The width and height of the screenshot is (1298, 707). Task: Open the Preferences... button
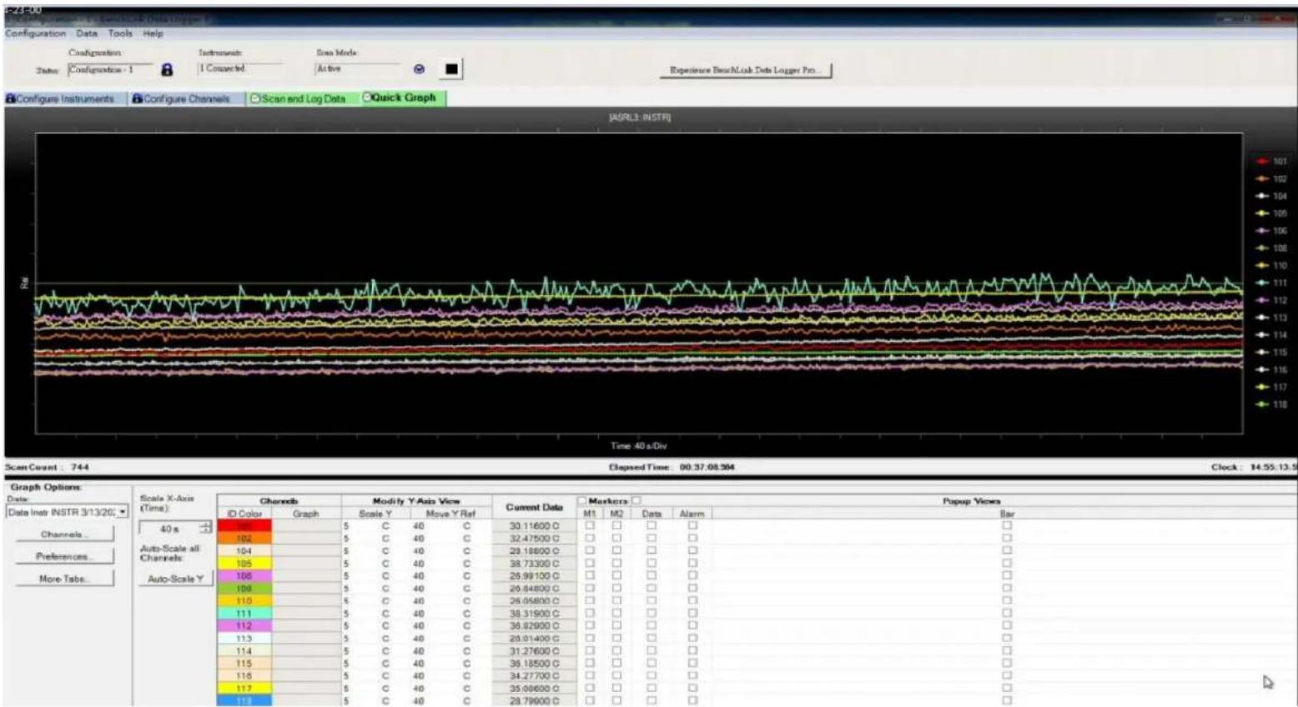[64, 556]
